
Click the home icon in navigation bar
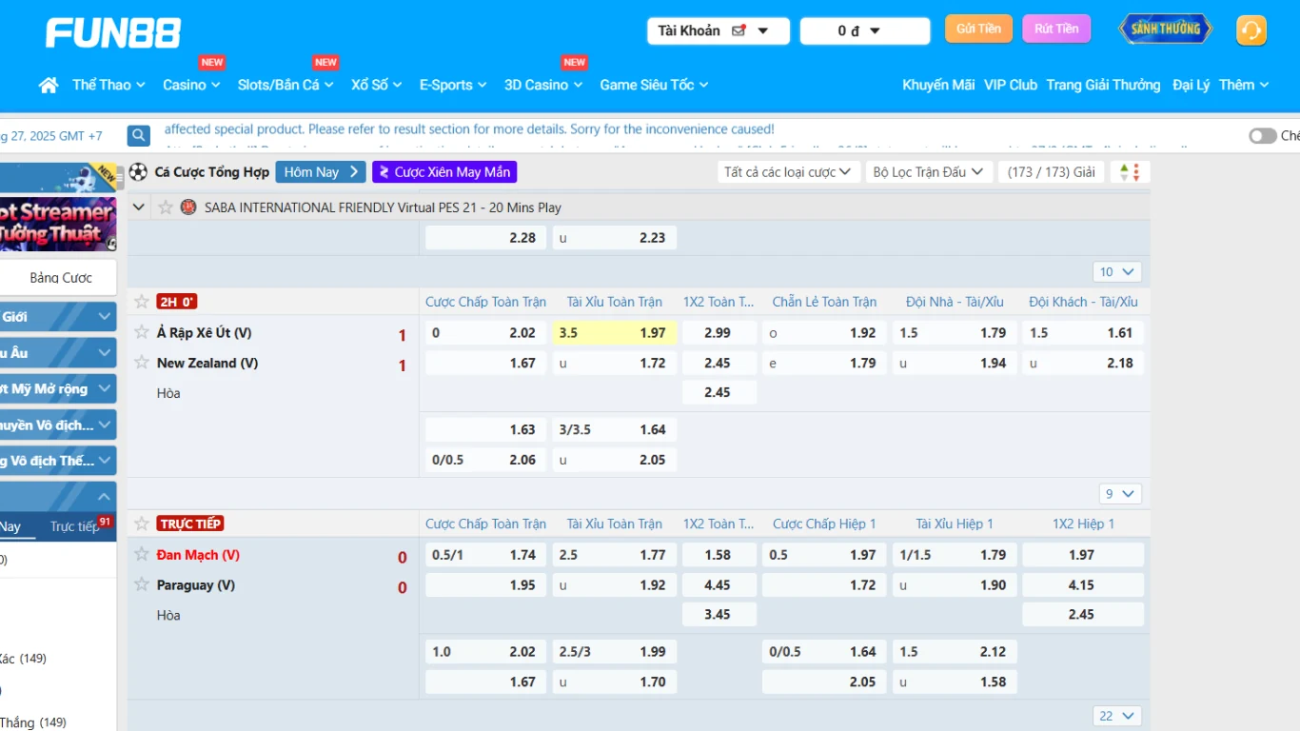49,85
